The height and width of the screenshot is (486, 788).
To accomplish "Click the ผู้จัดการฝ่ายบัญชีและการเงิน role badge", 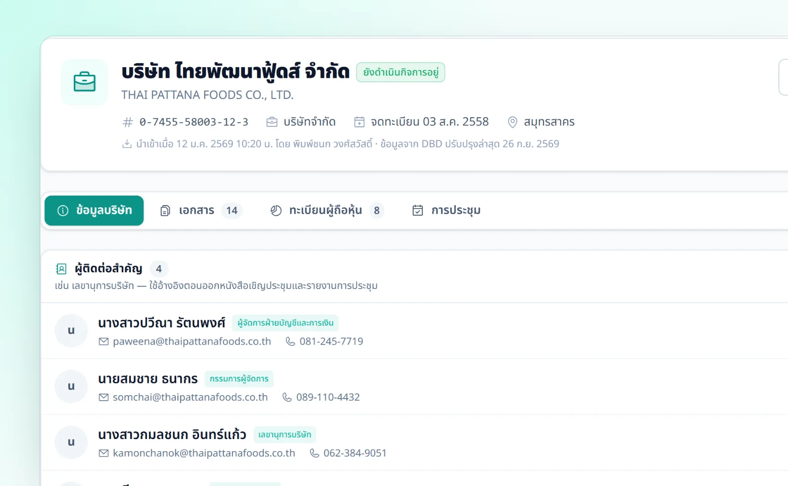I will point(285,323).
